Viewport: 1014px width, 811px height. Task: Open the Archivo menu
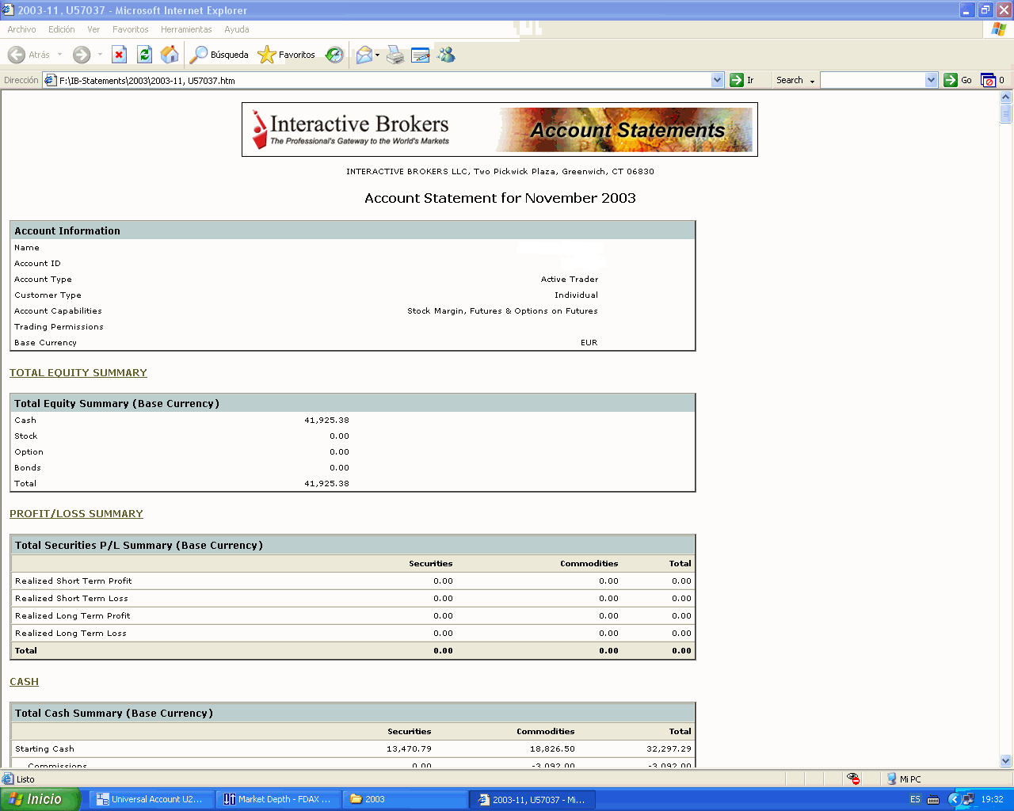click(x=21, y=29)
